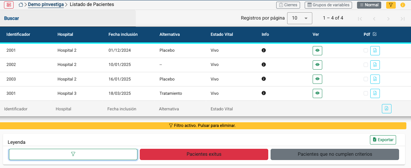
Task: View patient 2003 with eye button
Action: pyautogui.click(x=317, y=79)
